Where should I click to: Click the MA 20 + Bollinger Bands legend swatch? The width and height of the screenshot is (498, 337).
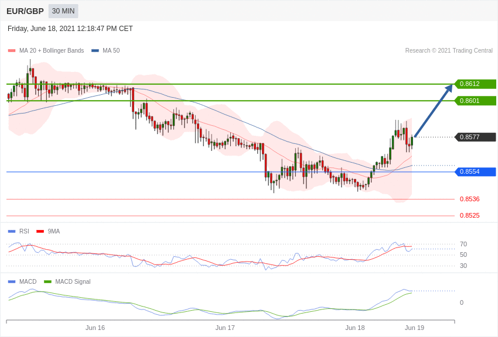12,51
